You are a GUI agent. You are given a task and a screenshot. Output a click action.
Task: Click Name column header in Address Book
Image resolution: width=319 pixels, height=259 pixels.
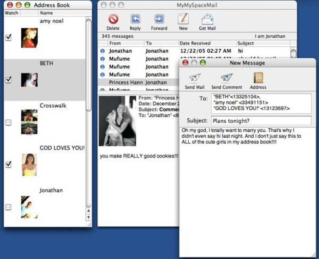[x=62, y=13]
